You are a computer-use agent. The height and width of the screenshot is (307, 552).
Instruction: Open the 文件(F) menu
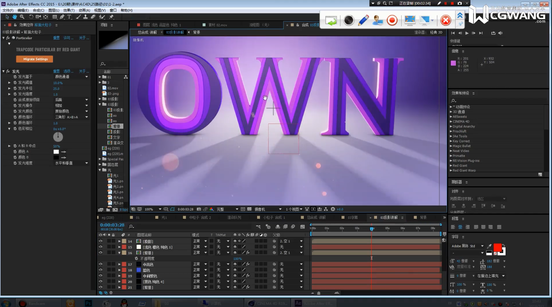8,10
